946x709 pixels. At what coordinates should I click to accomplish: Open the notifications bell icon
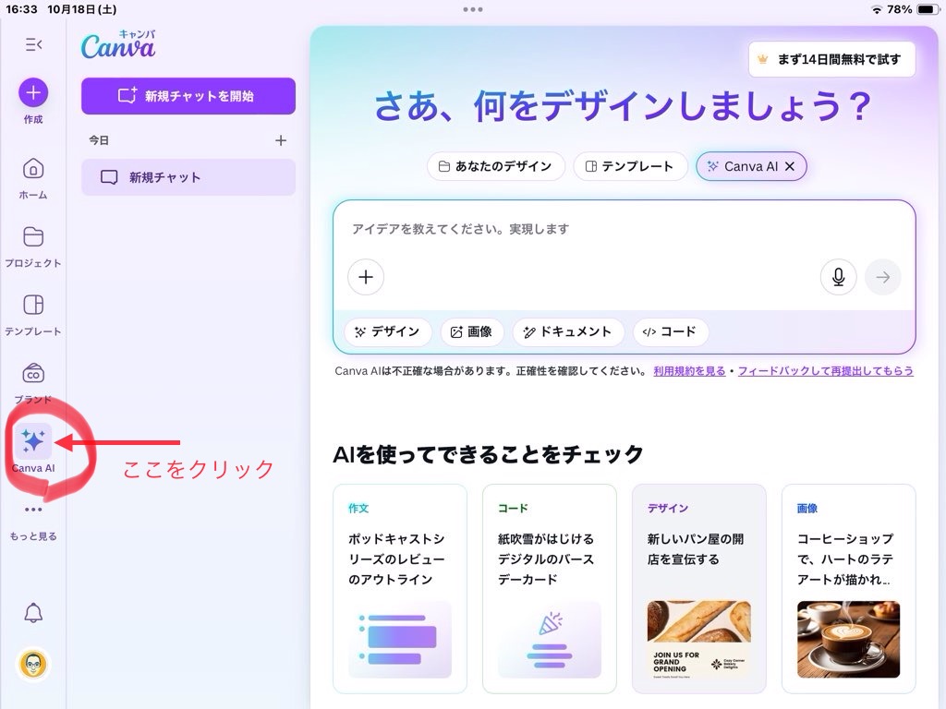[x=33, y=613]
